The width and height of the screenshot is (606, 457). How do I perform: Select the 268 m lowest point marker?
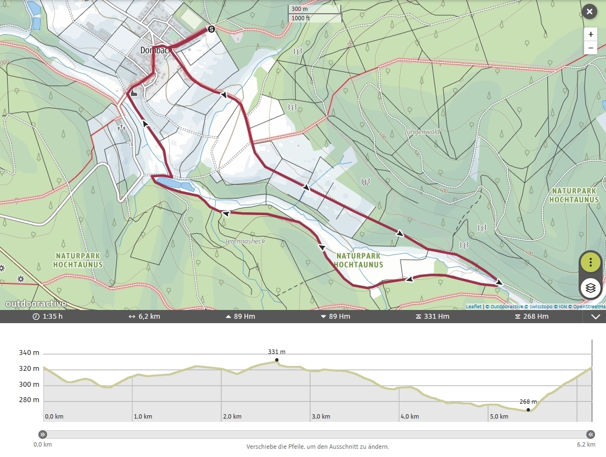528,410
